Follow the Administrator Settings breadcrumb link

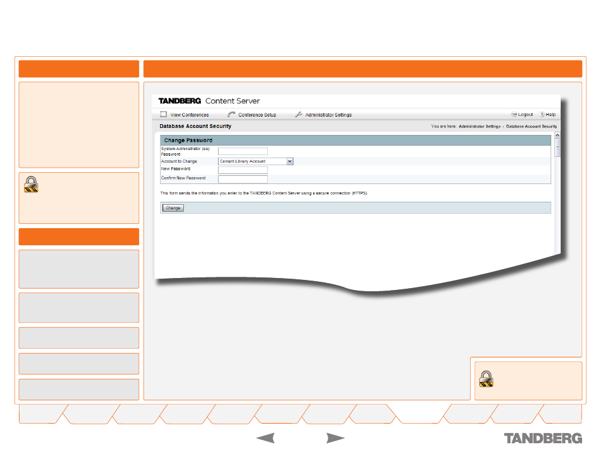point(479,126)
